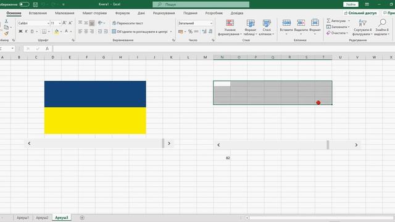Open Стилі клітинок cell styles
The width and height of the screenshot is (395, 222).
tap(266, 27)
